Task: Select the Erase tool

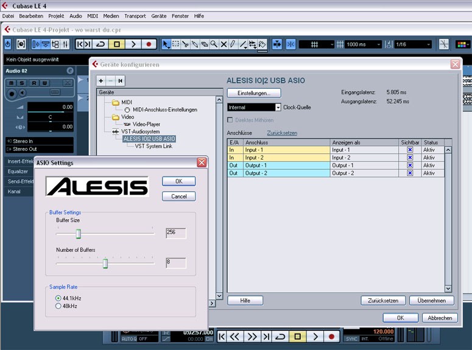Action: coord(205,44)
